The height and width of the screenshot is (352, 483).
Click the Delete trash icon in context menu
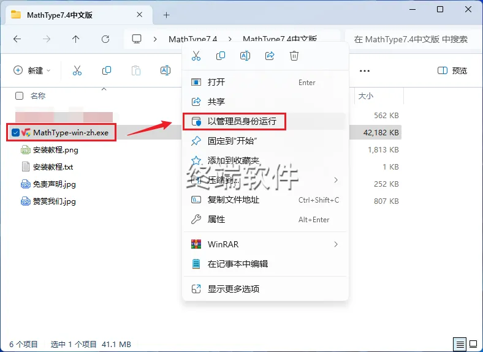[294, 56]
